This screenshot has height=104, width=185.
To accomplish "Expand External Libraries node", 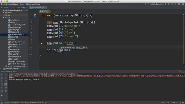I will 1,69.
